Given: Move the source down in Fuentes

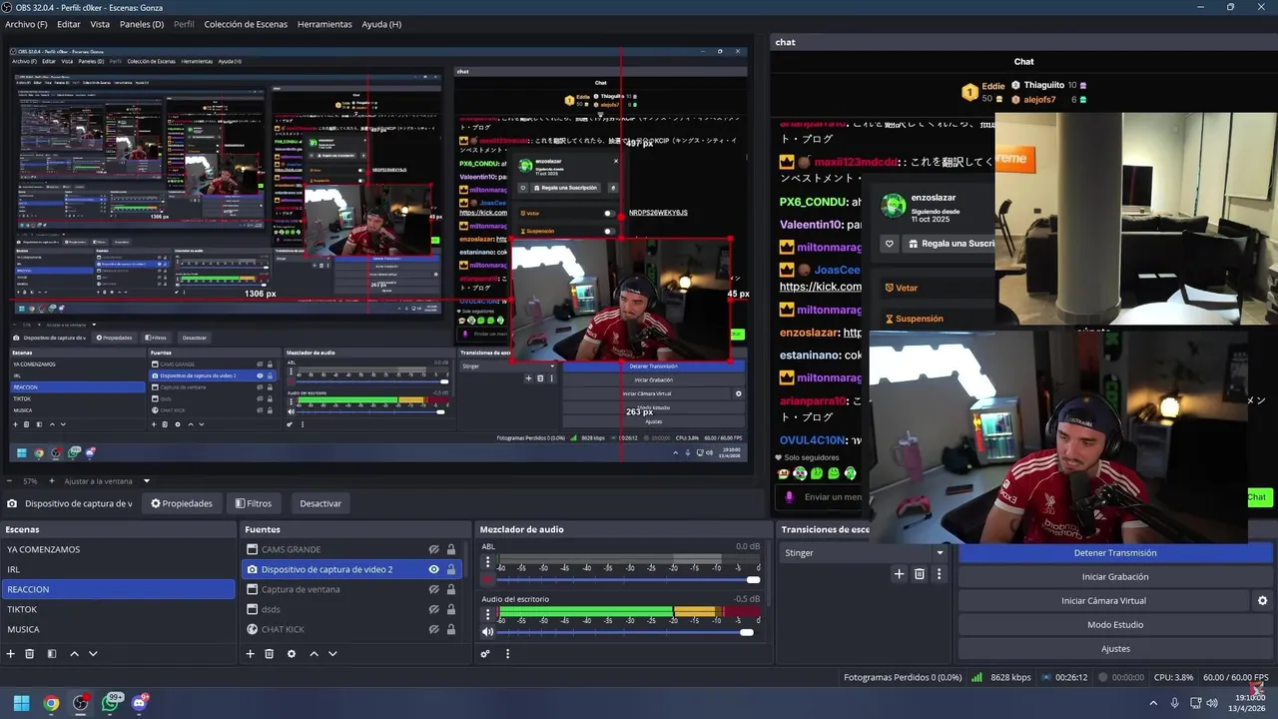Looking at the screenshot, I should point(332,654).
